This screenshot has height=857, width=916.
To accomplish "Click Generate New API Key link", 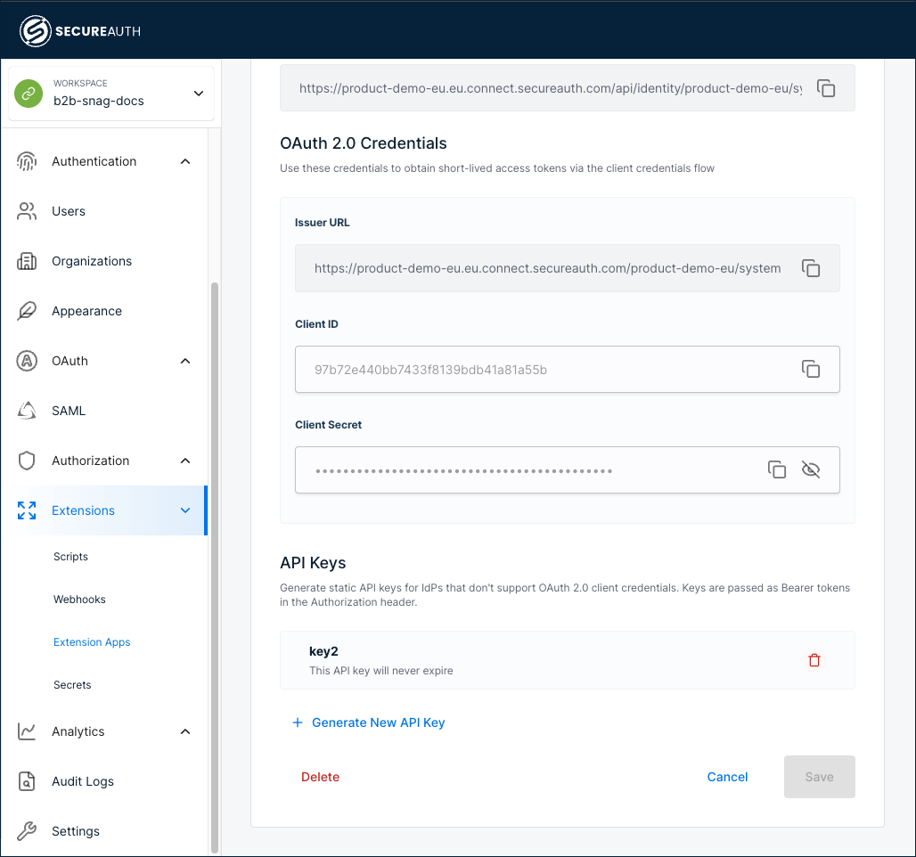I will pyautogui.click(x=378, y=722).
